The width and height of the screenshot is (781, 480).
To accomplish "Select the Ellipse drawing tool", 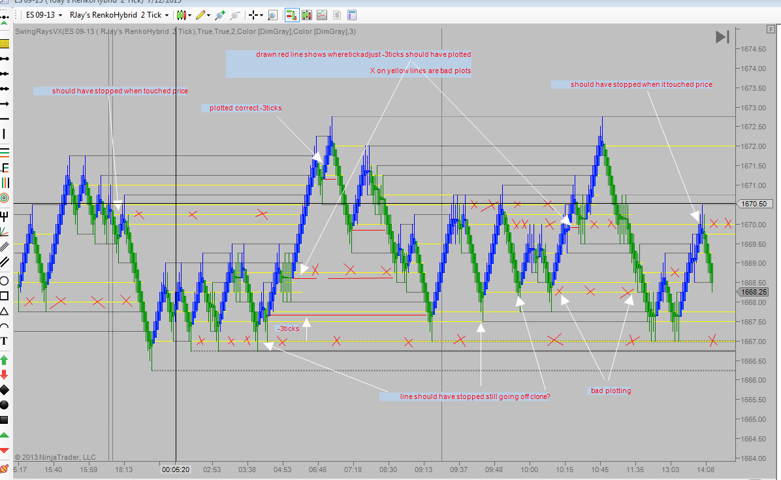I will click(x=4, y=281).
